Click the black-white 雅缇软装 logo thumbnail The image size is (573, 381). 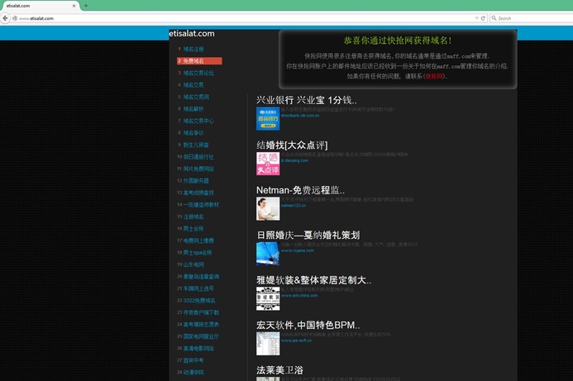coord(268,298)
